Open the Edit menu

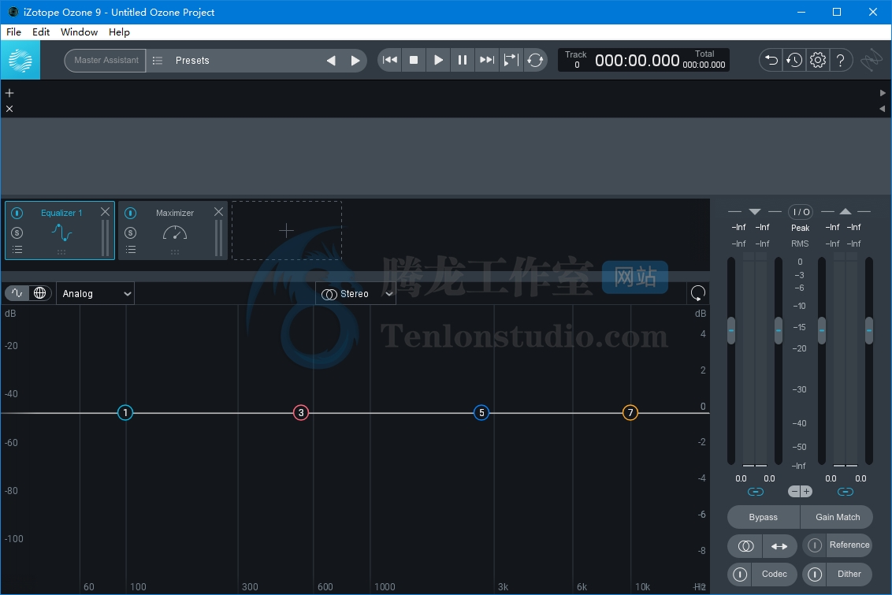pyautogui.click(x=41, y=32)
